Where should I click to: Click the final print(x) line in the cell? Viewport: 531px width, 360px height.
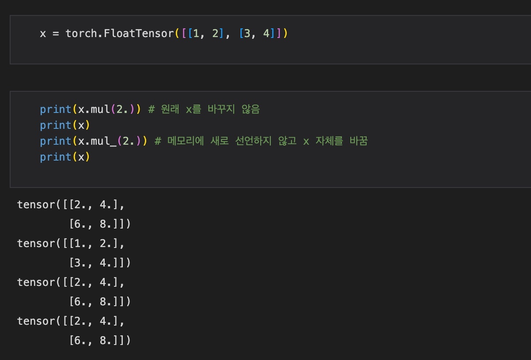[x=65, y=157]
